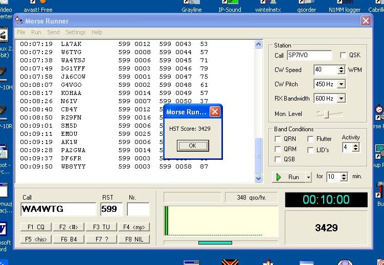384x265 pixels.
Task: Click the 348 qso/hr. rate display
Action: click(251, 198)
